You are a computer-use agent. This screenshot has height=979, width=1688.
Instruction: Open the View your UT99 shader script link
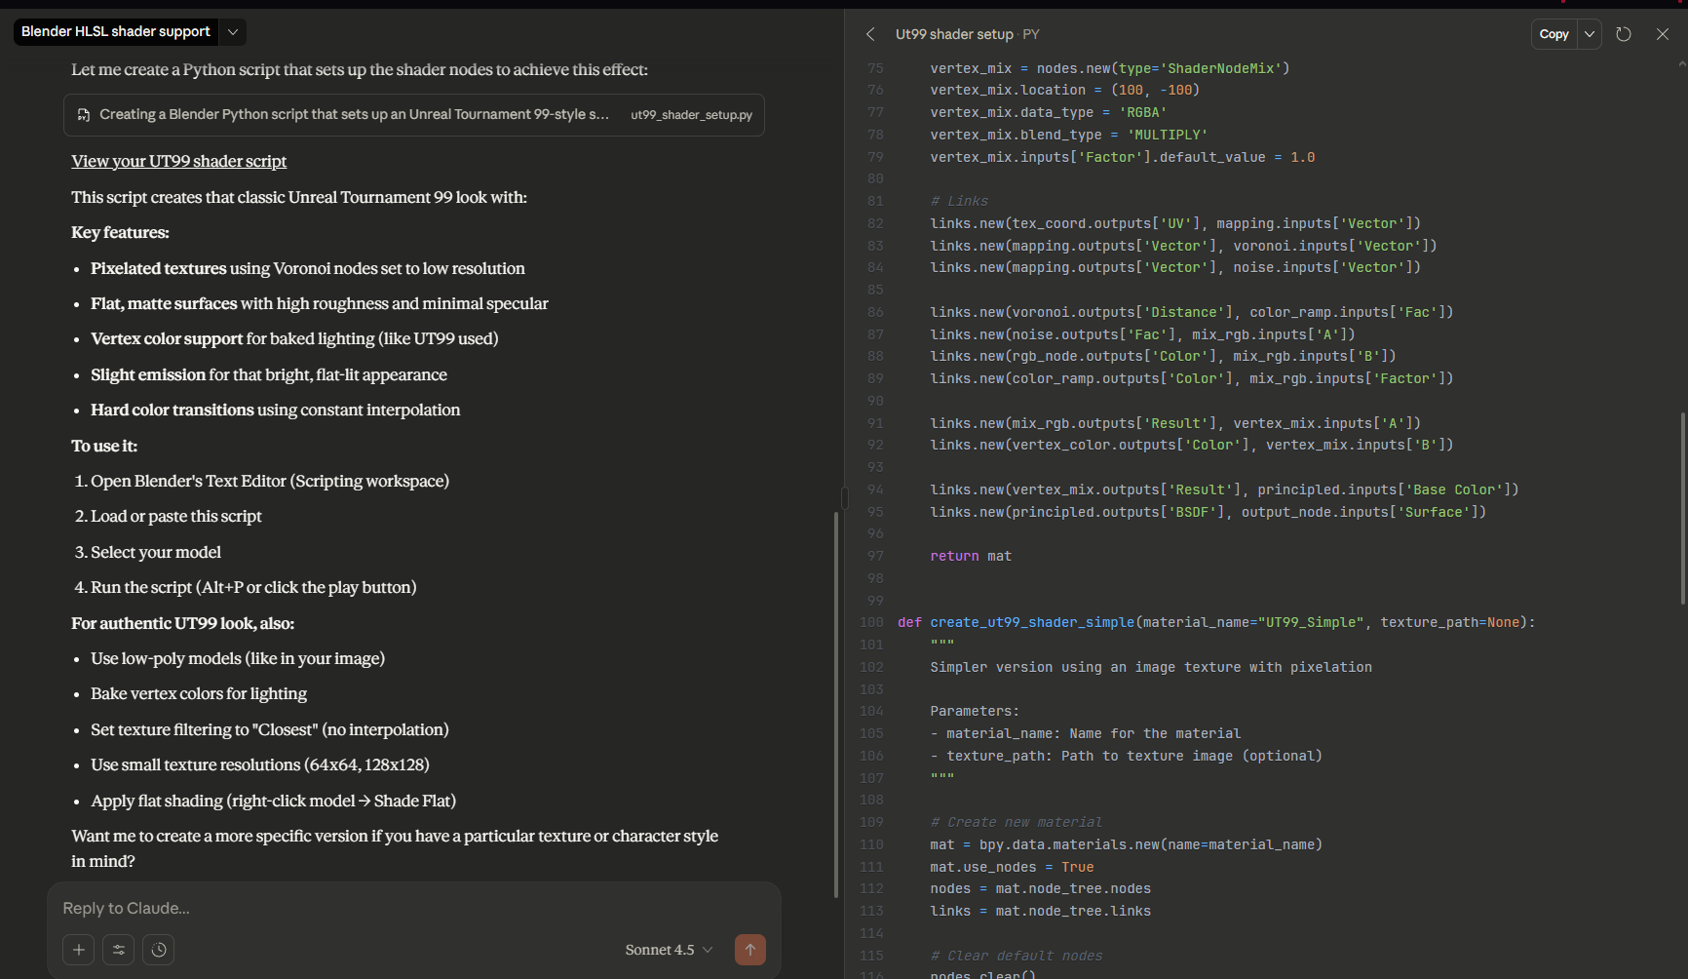pyautogui.click(x=178, y=162)
